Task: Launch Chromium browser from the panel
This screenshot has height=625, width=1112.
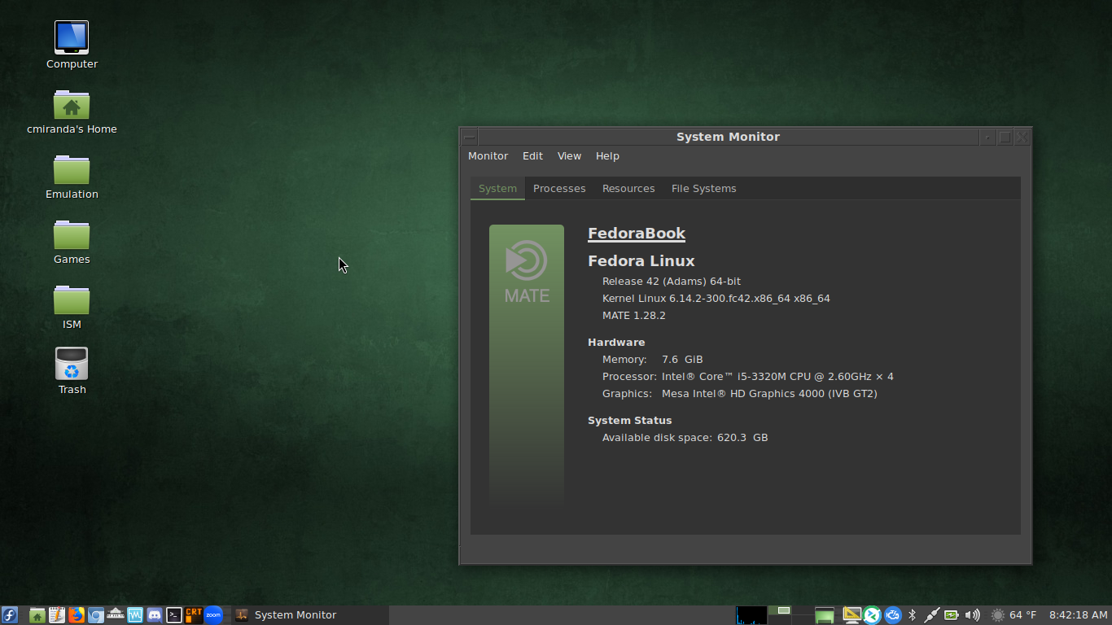Action: pyautogui.click(x=96, y=615)
